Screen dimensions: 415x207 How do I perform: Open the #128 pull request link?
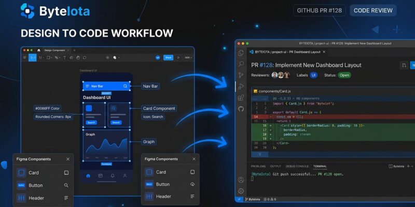(x=266, y=65)
